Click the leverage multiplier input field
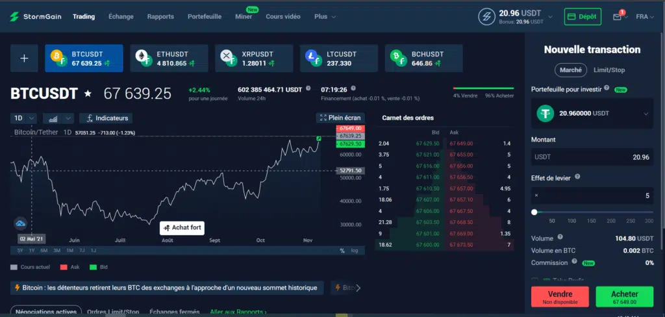 [x=592, y=196]
